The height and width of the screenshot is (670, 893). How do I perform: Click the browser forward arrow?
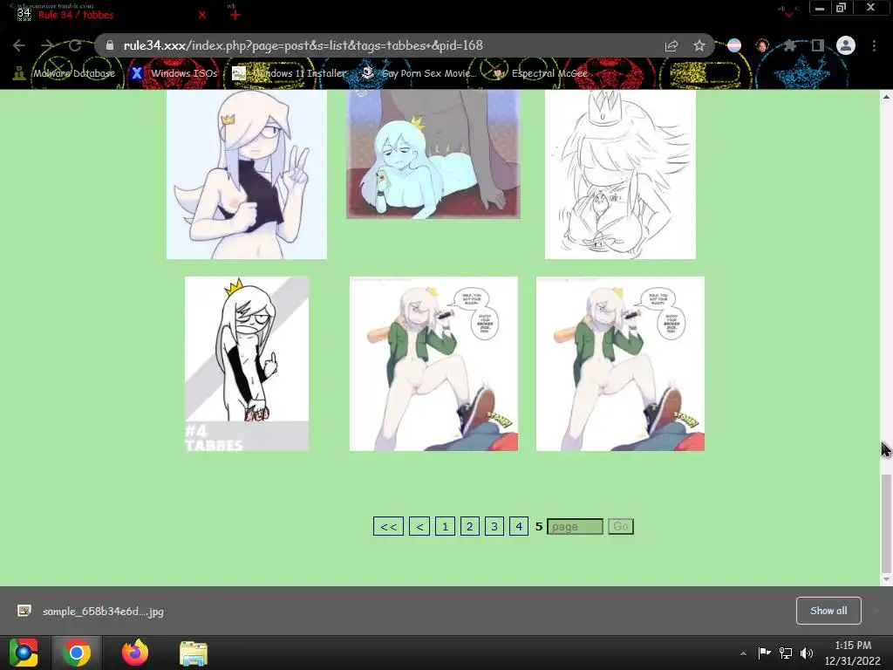pos(47,45)
